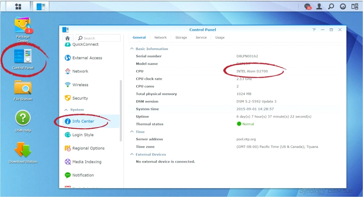Switch to the Usage tab
This screenshot has width=363, height=197.
coord(220,37)
